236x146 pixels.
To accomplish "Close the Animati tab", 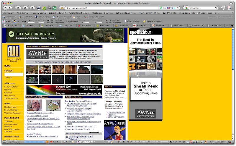I will [203, 26].
